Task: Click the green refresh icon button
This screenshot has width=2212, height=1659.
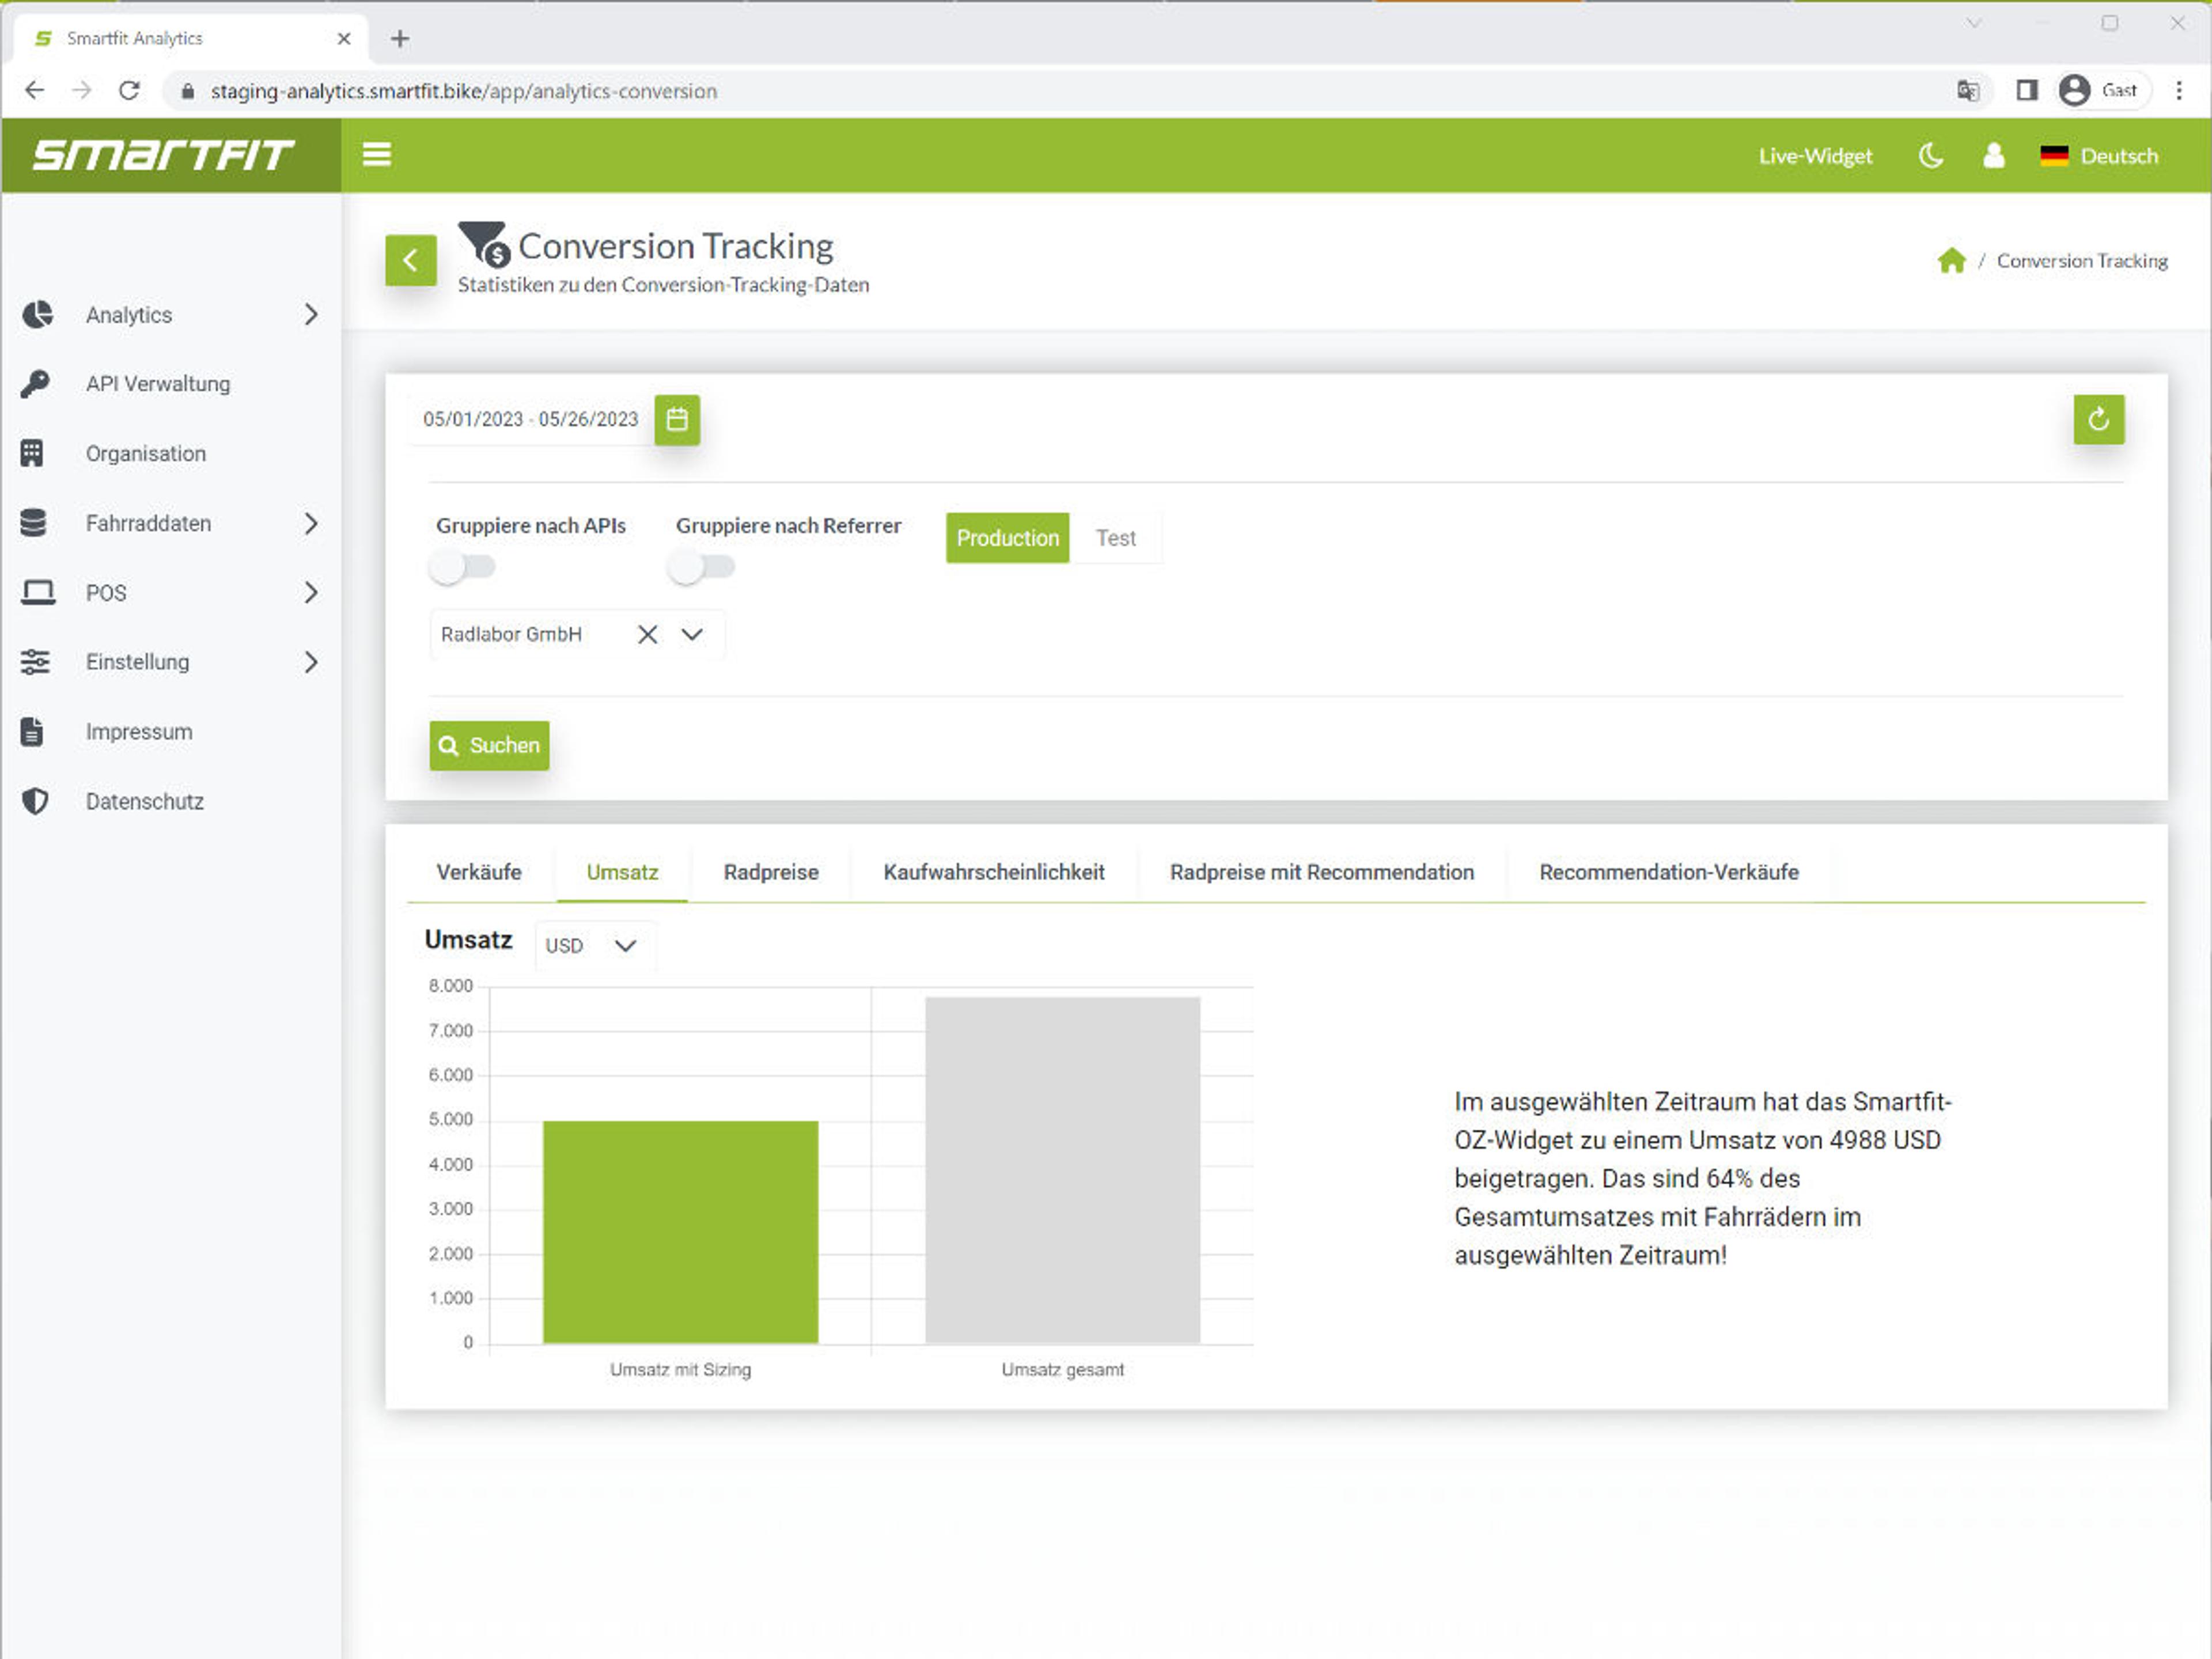Action: click(2098, 419)
